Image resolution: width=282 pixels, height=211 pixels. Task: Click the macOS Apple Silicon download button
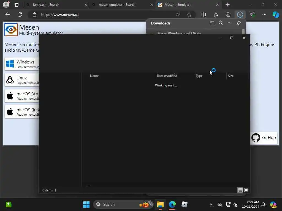coord(21,96)
